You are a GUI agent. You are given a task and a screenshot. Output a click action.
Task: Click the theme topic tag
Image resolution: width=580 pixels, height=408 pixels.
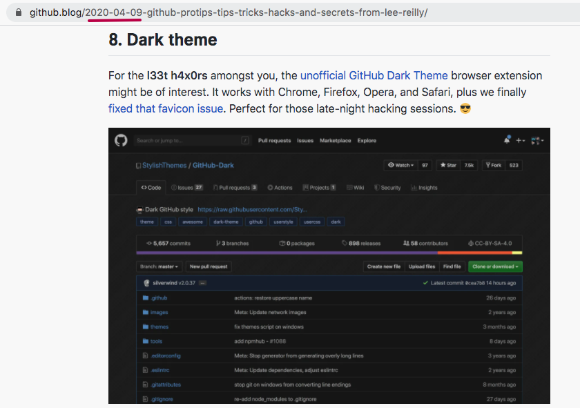coord(147,222)
